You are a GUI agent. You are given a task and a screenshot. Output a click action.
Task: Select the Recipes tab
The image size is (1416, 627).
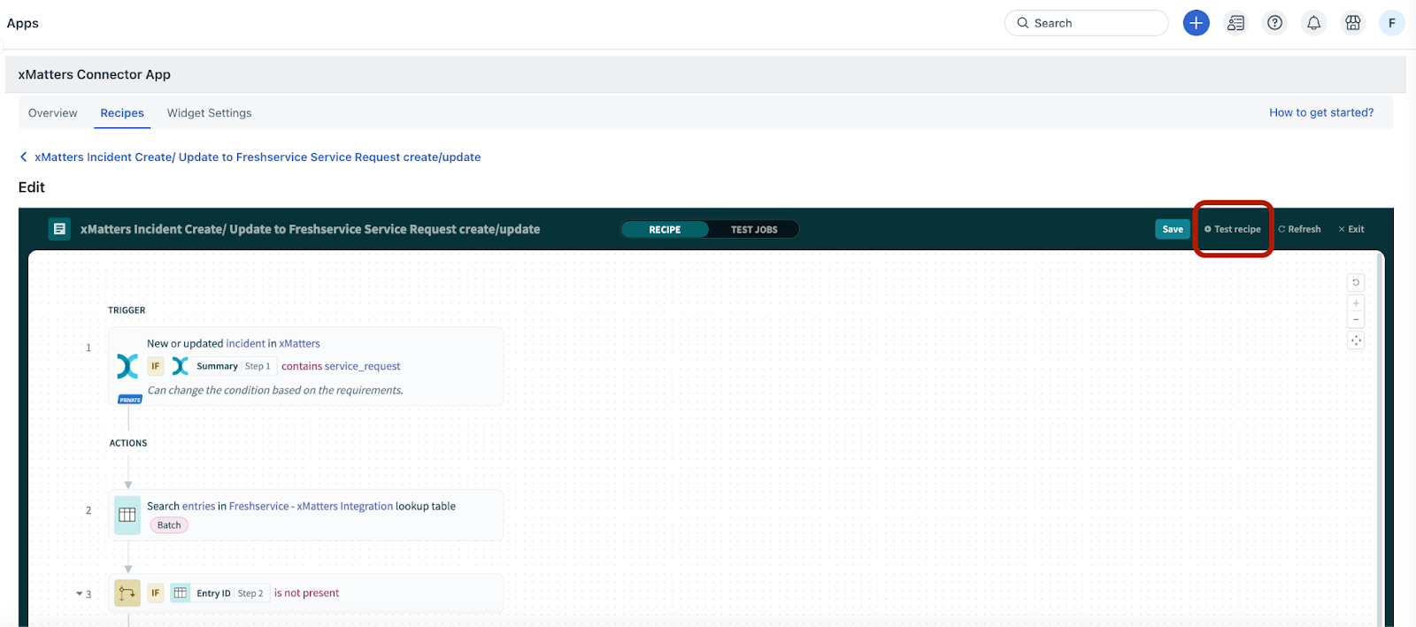tap(122, 112)
